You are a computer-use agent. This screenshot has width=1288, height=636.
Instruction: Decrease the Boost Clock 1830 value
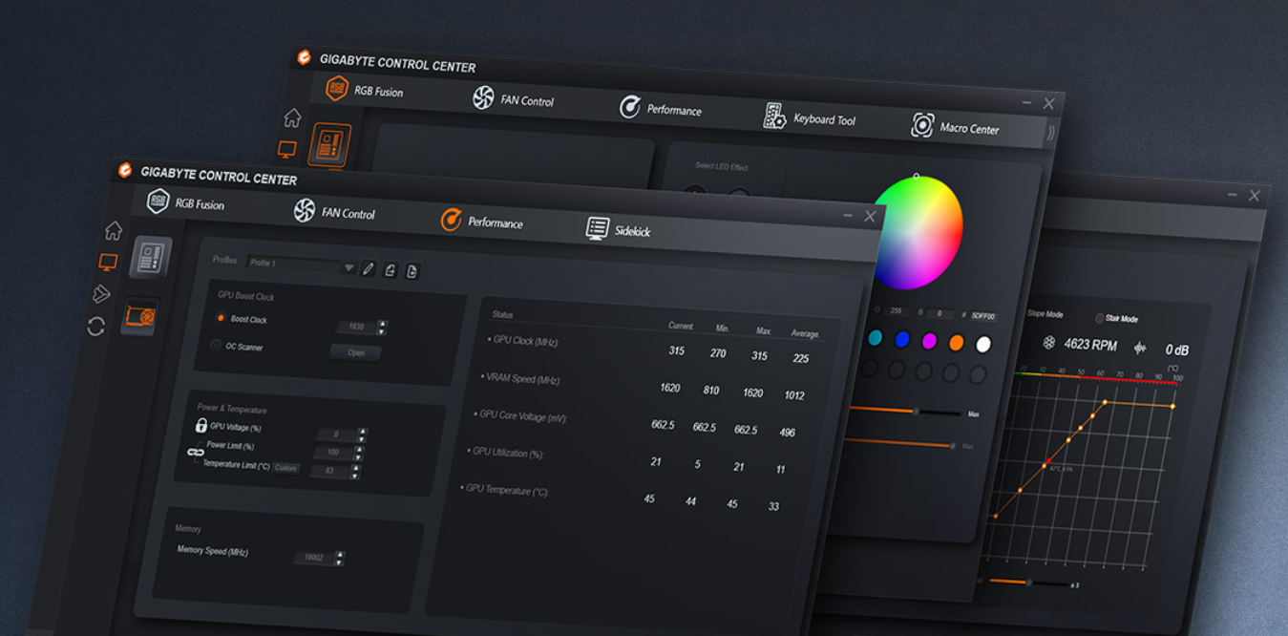click(x=382, y=331)
